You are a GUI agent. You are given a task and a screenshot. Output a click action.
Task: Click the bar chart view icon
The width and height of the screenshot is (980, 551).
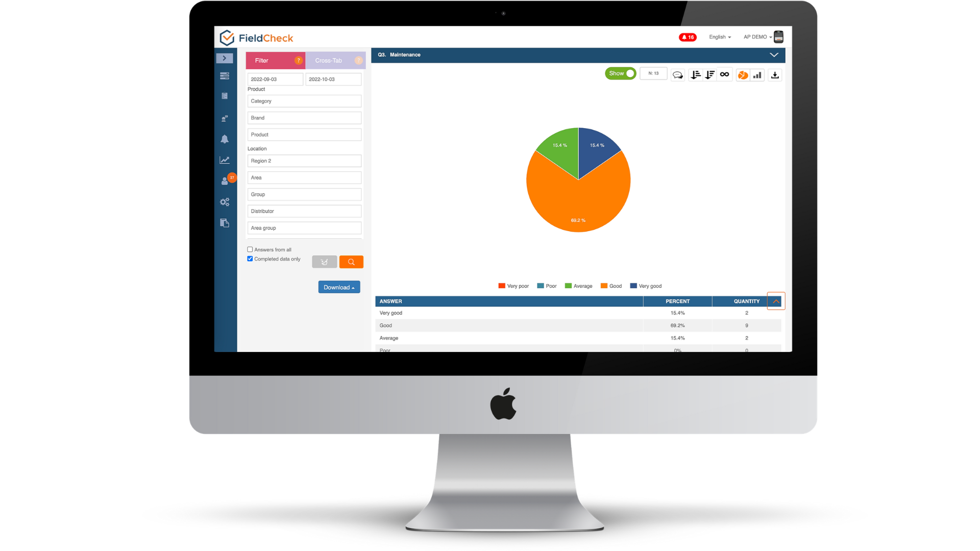point(757,74)
